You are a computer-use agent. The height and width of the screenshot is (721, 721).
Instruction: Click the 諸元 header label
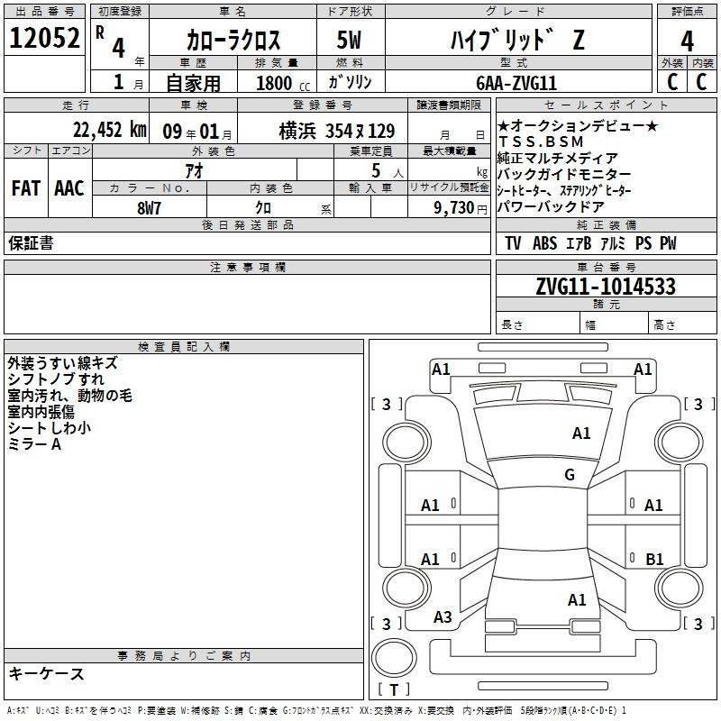(x=607, y=304)
